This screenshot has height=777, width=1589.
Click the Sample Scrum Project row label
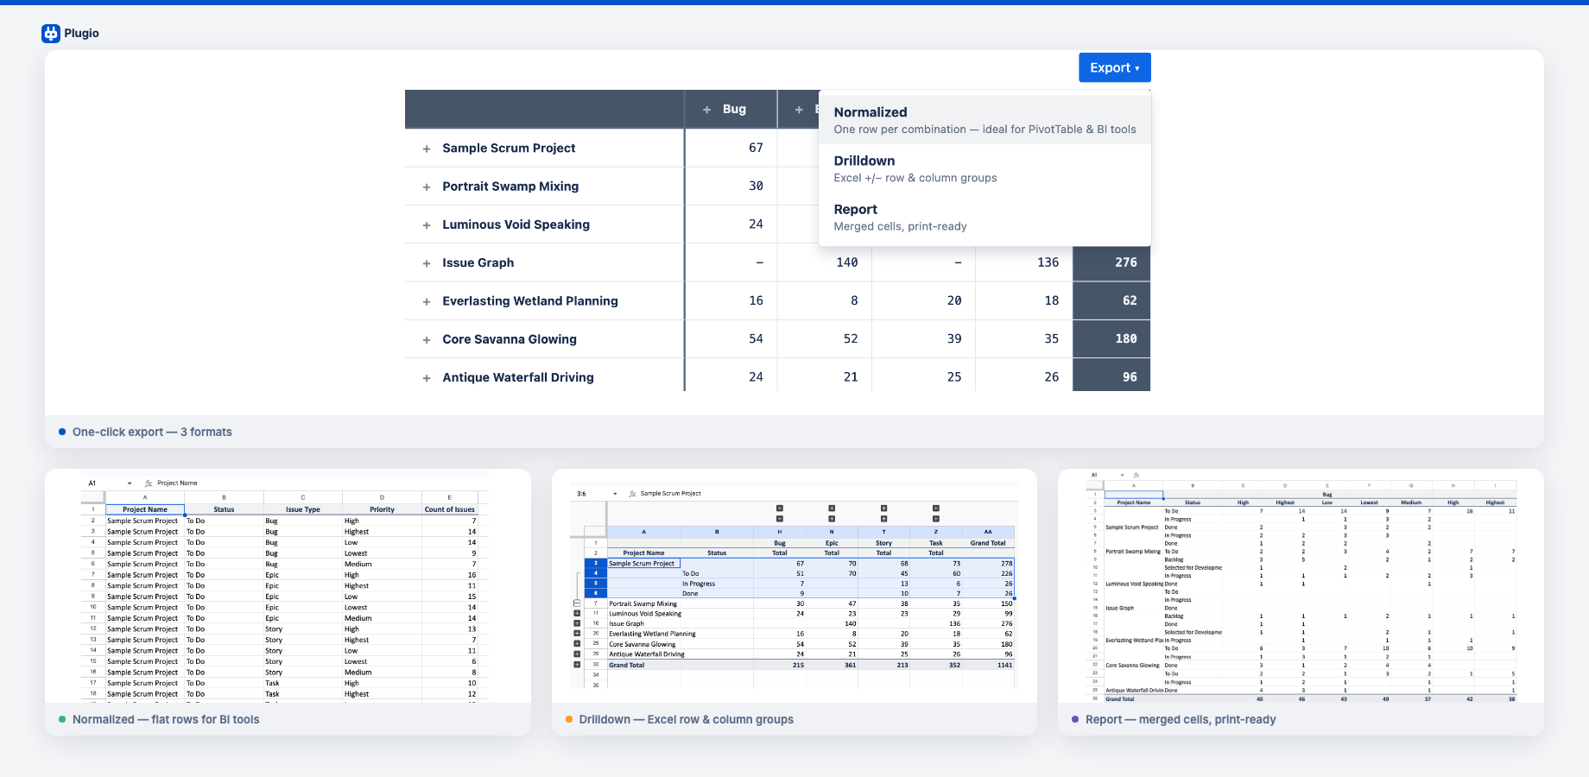[x=509, y=148]
